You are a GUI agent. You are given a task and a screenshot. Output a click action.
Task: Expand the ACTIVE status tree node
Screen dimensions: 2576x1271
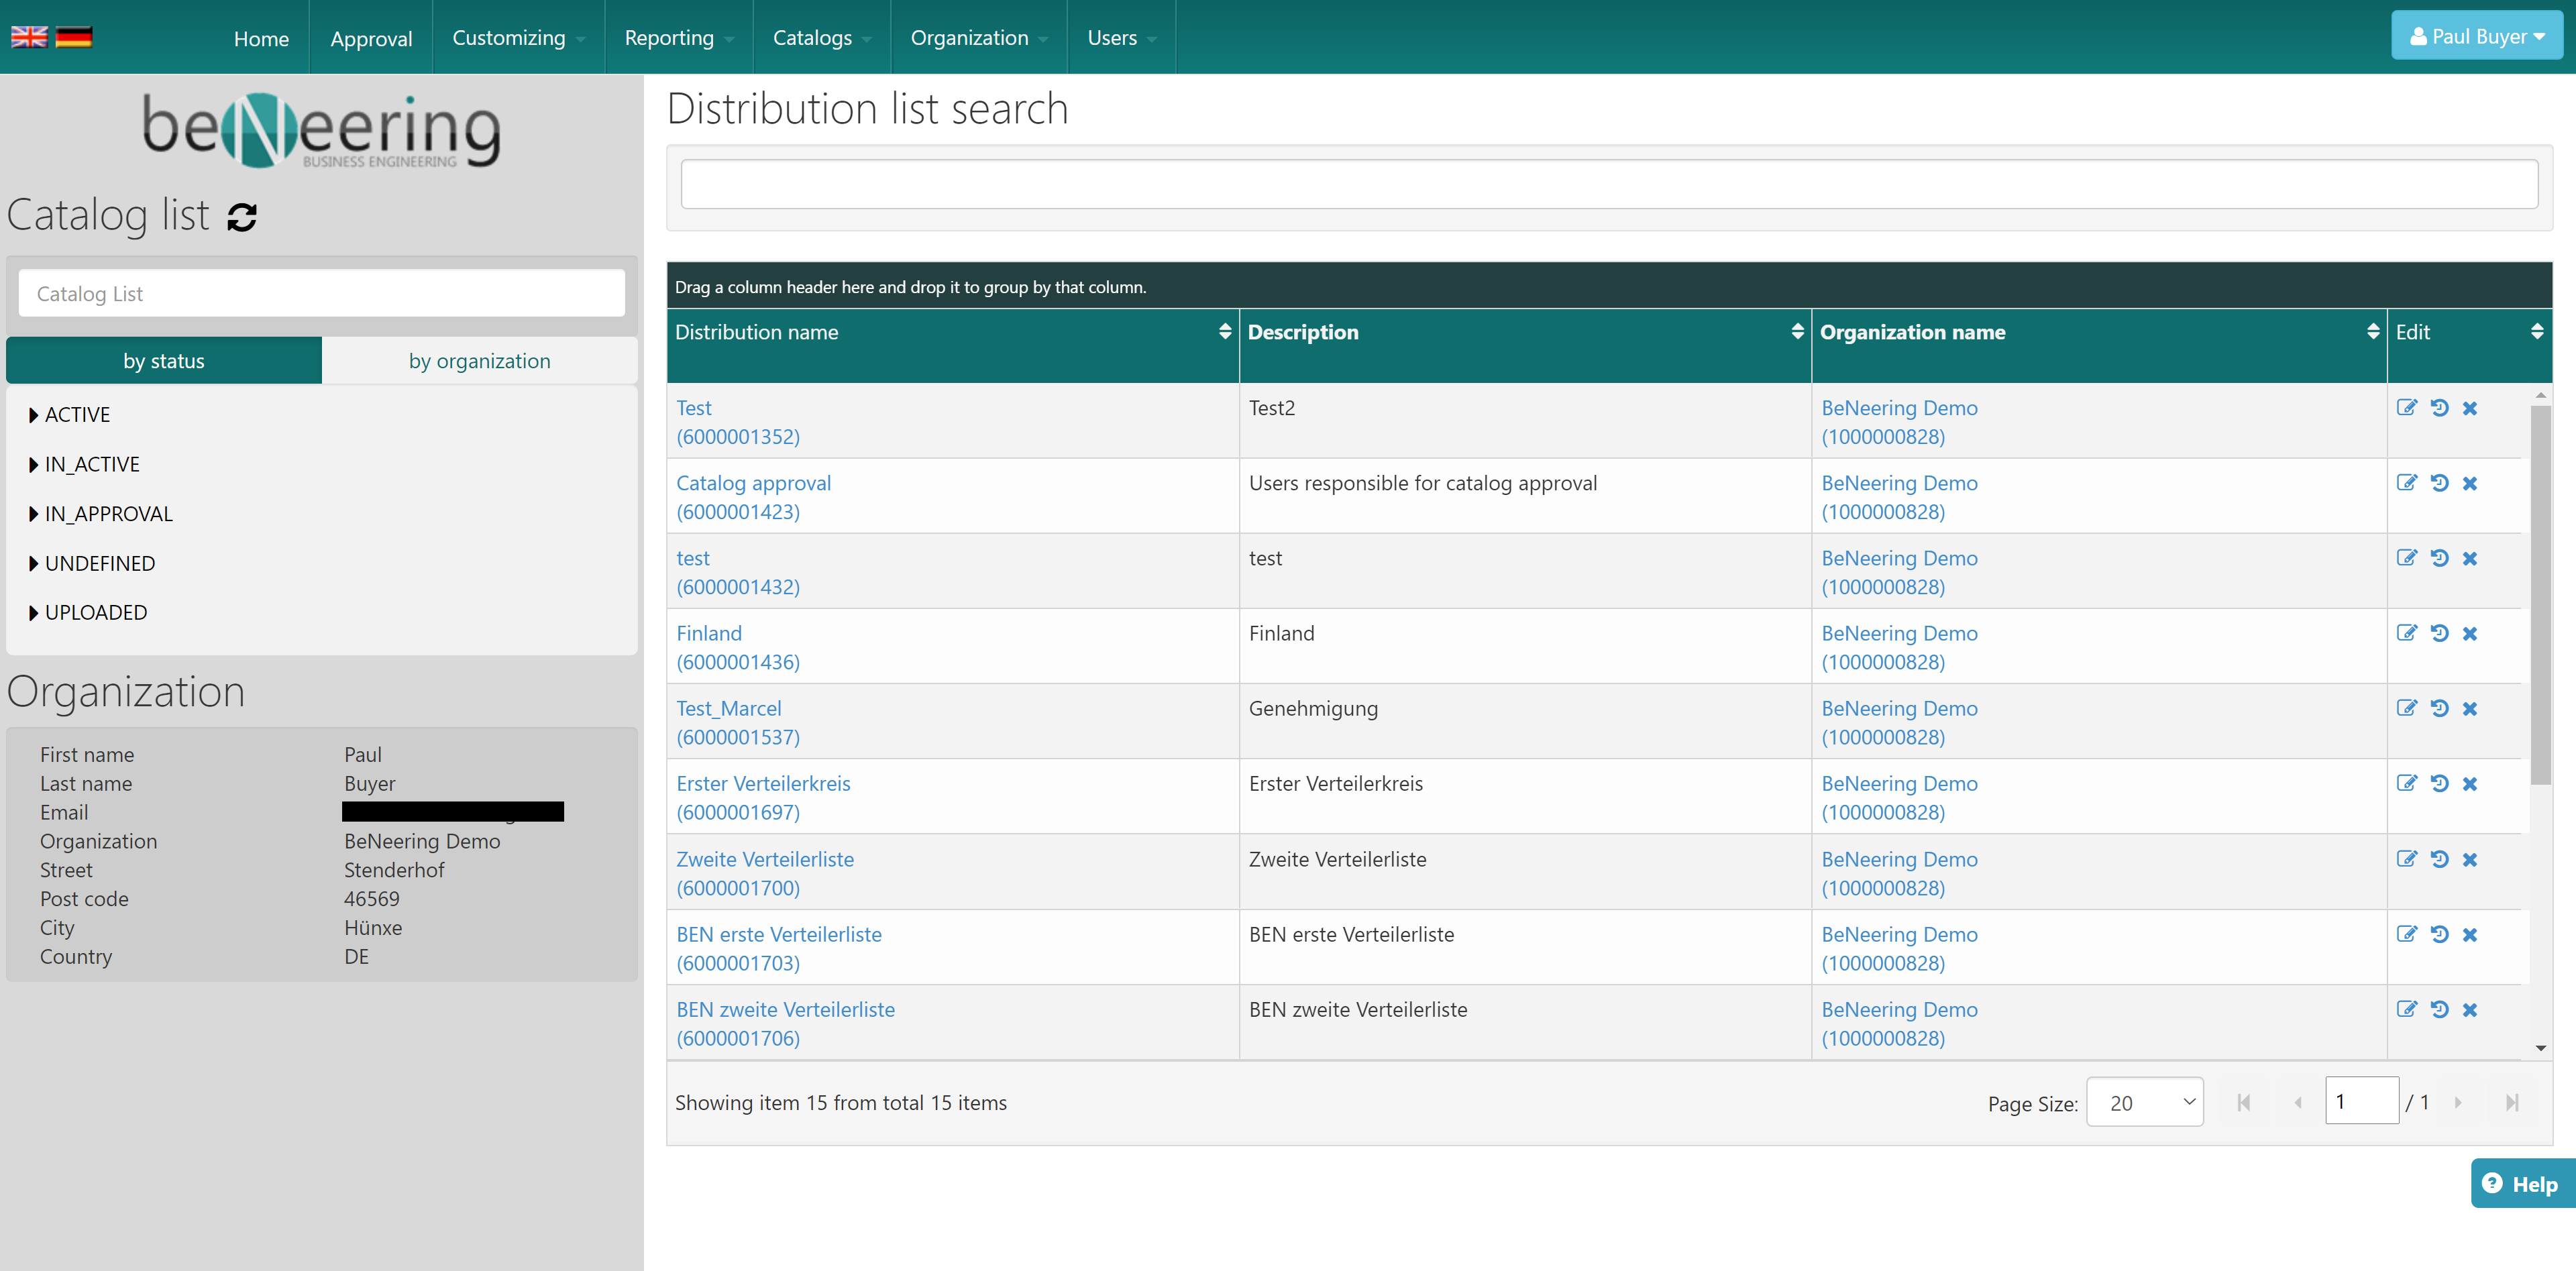click(x=34, y=415)
